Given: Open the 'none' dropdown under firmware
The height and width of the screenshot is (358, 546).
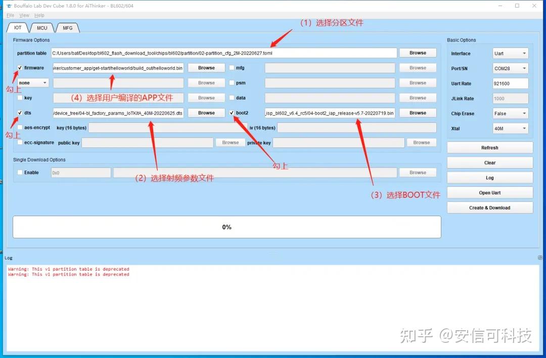Looking at the screenshot, I should point(33,83).
